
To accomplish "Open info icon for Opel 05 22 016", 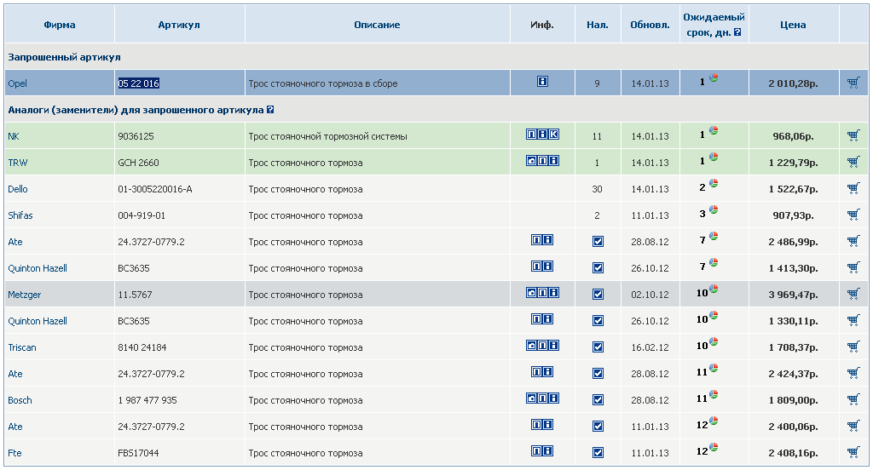I will (542, 82).
